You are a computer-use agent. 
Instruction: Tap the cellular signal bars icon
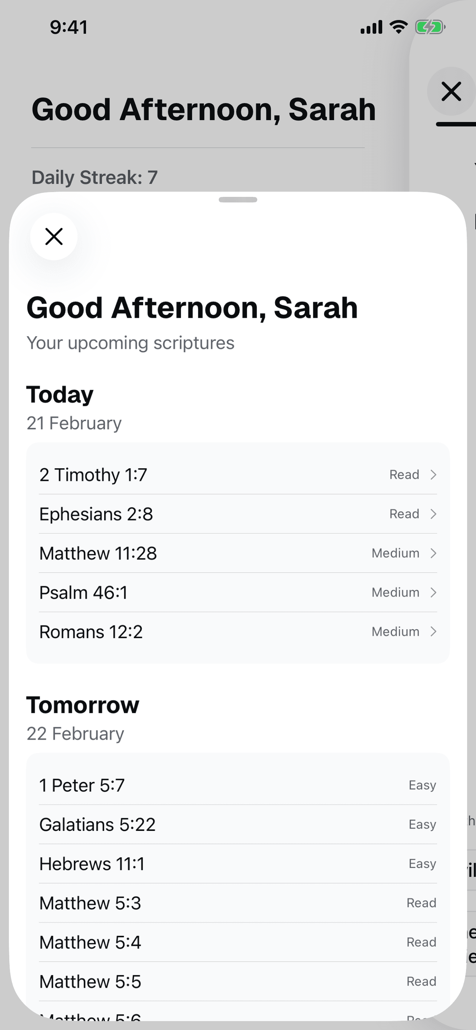371,27
